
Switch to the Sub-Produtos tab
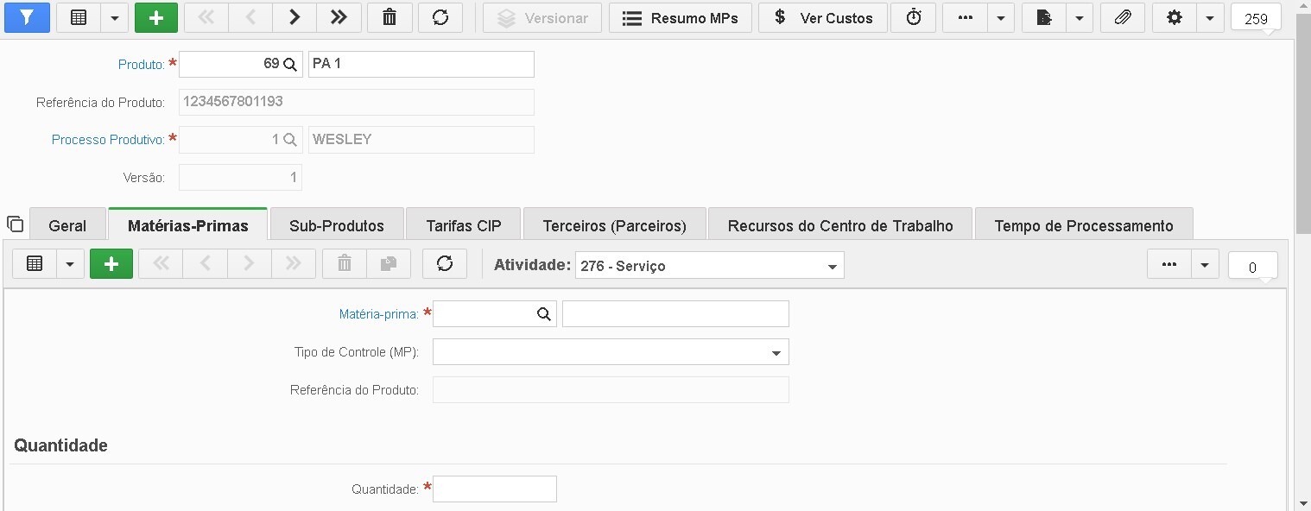click(x=337, y=225)
